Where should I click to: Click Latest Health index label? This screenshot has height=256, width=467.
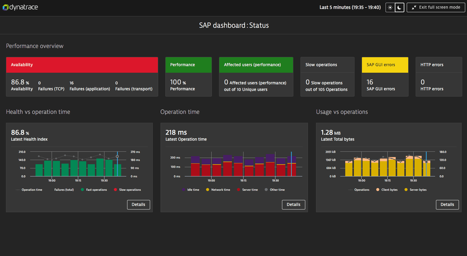pos(29,139)
